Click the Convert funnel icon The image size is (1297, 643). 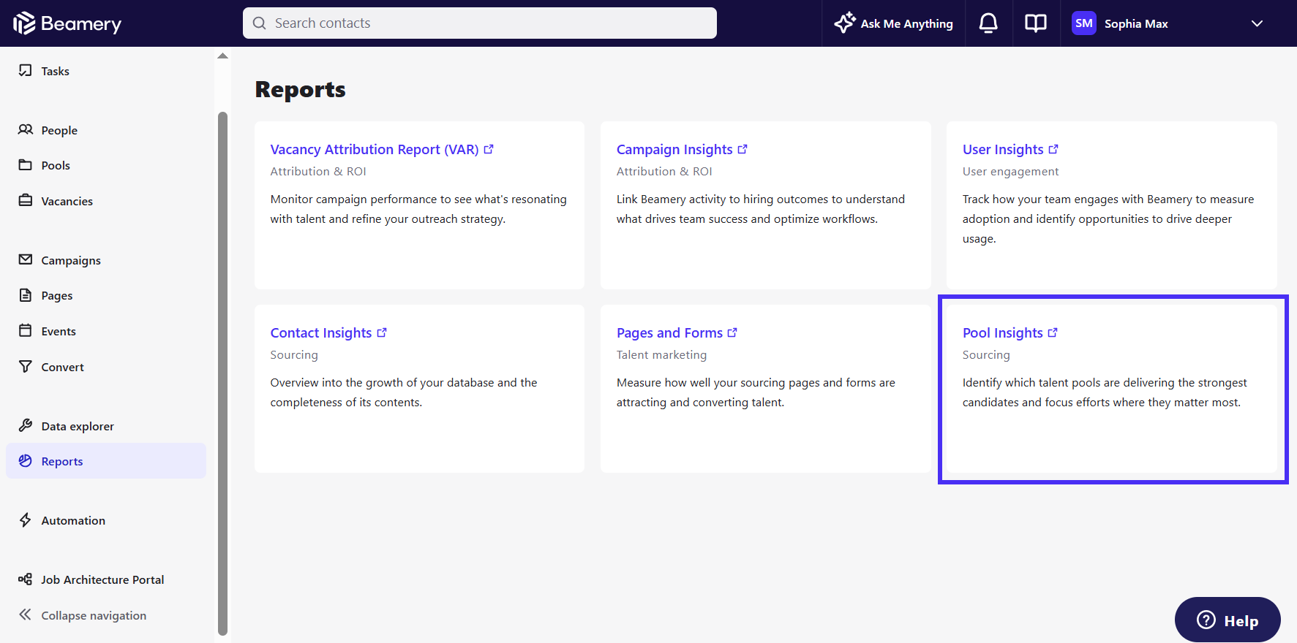pyautogui.click(x=26, y=366)
